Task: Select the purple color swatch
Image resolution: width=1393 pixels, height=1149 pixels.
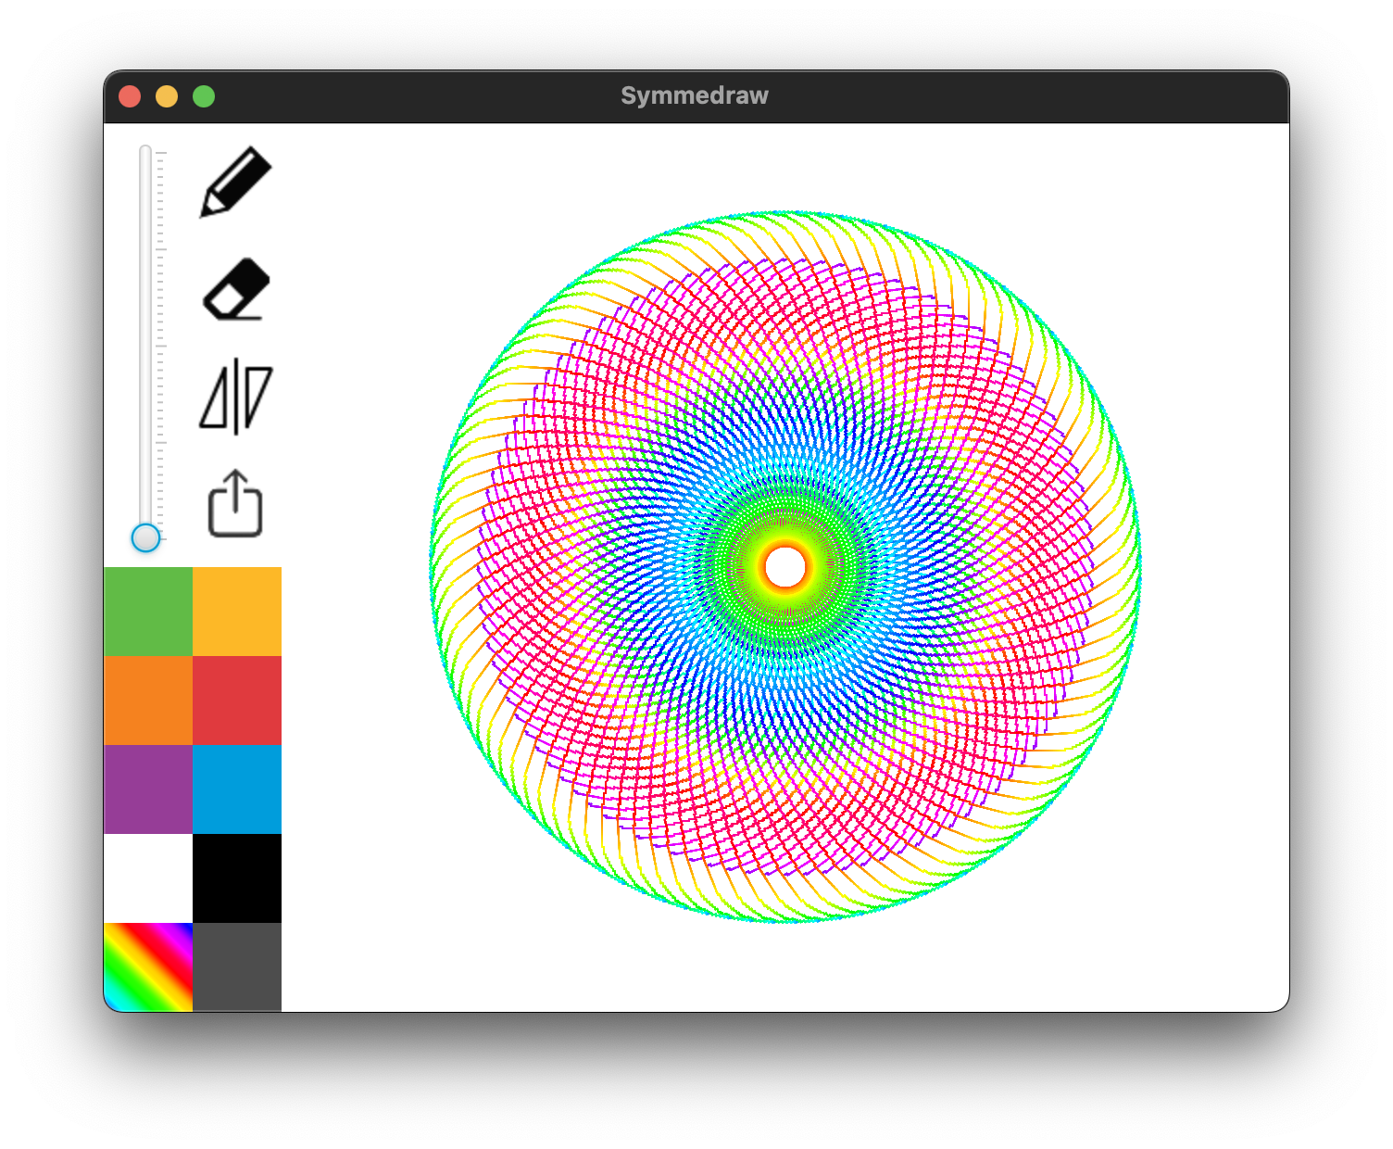Action: [148, 789]
